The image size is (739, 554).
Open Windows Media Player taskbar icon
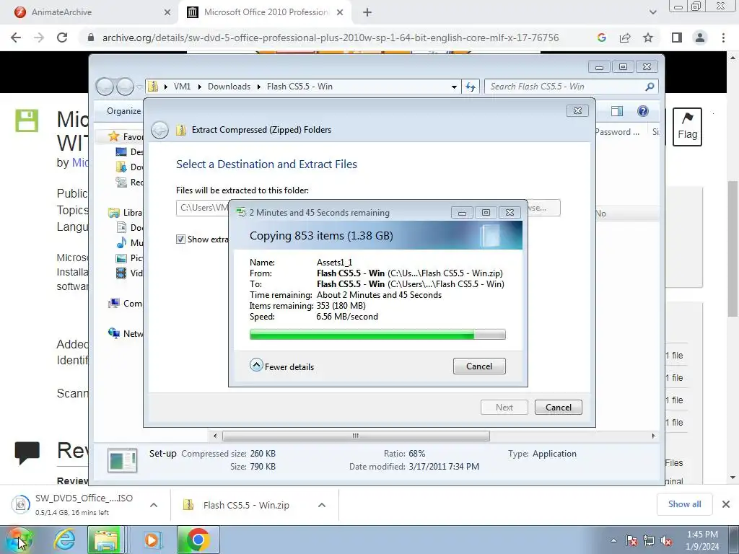point(152,540)
